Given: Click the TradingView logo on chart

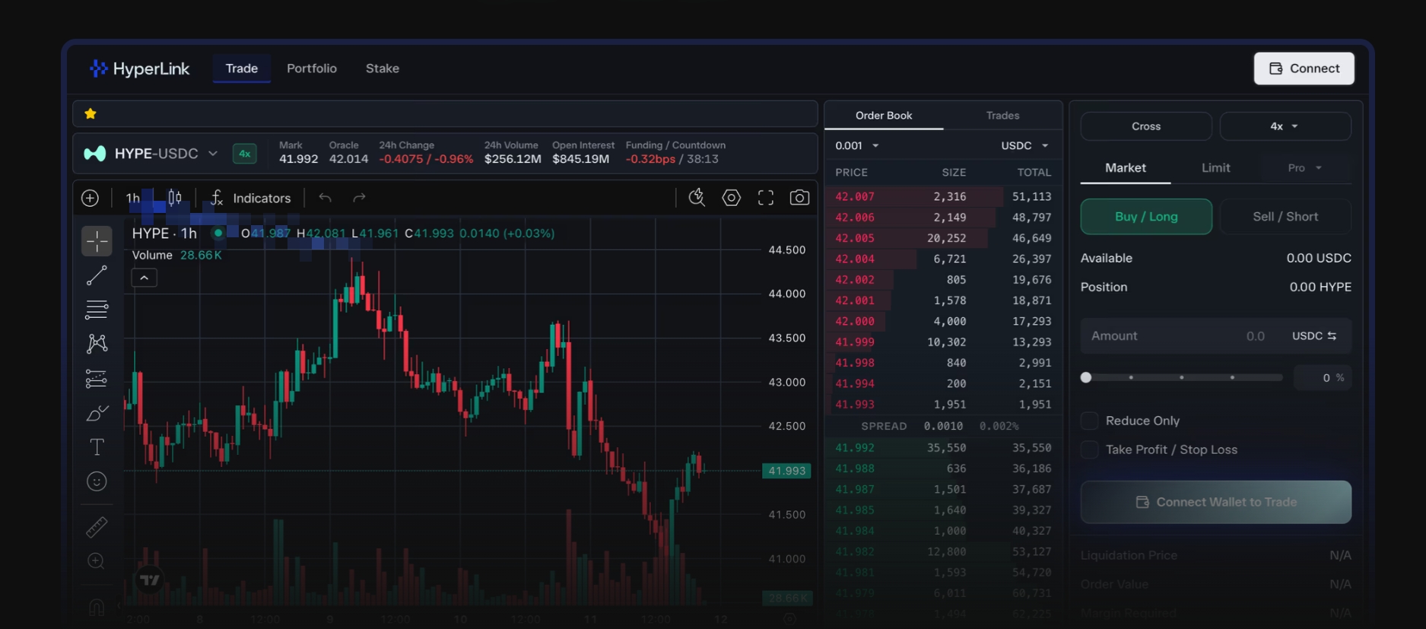Looking at the screenshot, I should click(x=150, y=580).
